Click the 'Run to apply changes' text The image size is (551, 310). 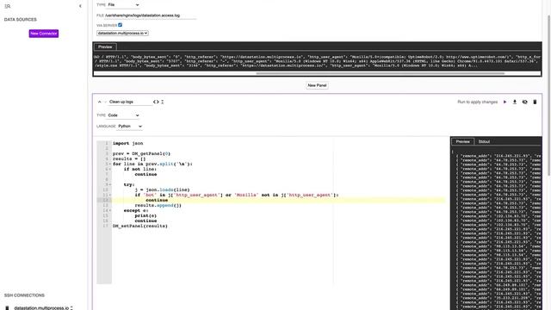click(x=477, y=102)
